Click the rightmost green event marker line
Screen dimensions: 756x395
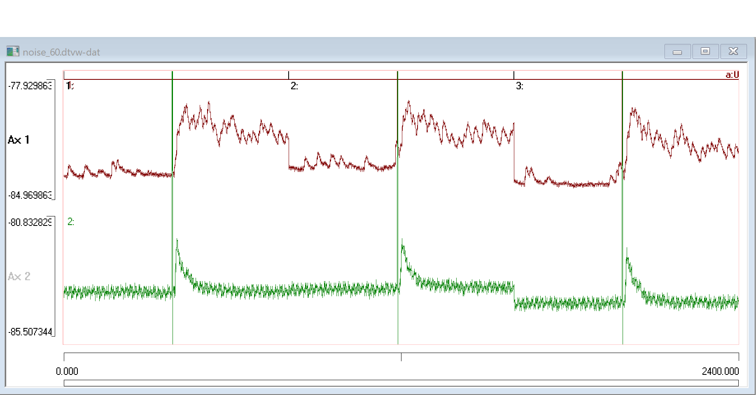point(623,206)
